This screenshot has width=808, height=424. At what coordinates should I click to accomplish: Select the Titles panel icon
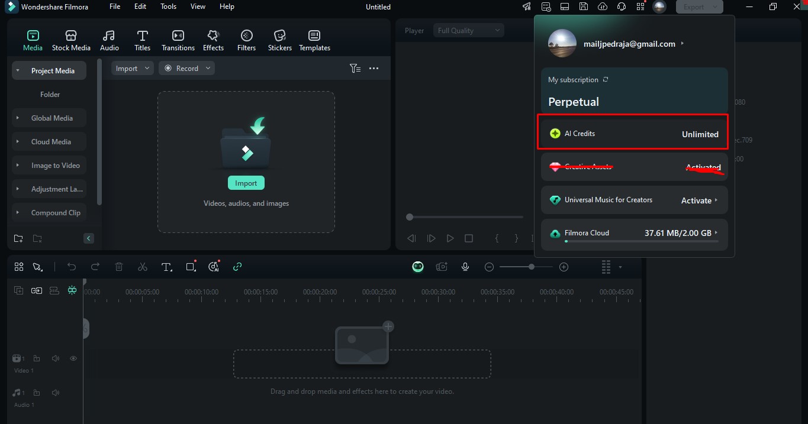coord(142,39)
